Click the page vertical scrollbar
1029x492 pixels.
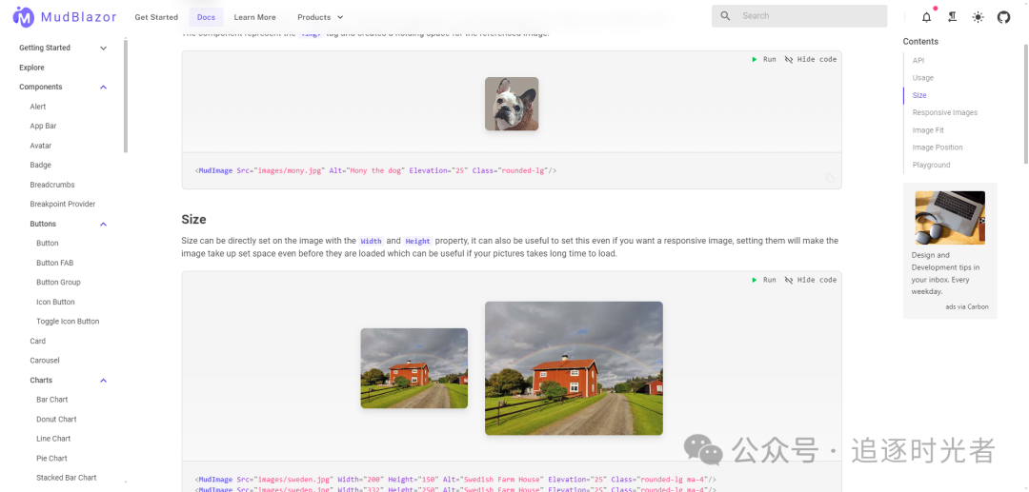click(1026, 104)
